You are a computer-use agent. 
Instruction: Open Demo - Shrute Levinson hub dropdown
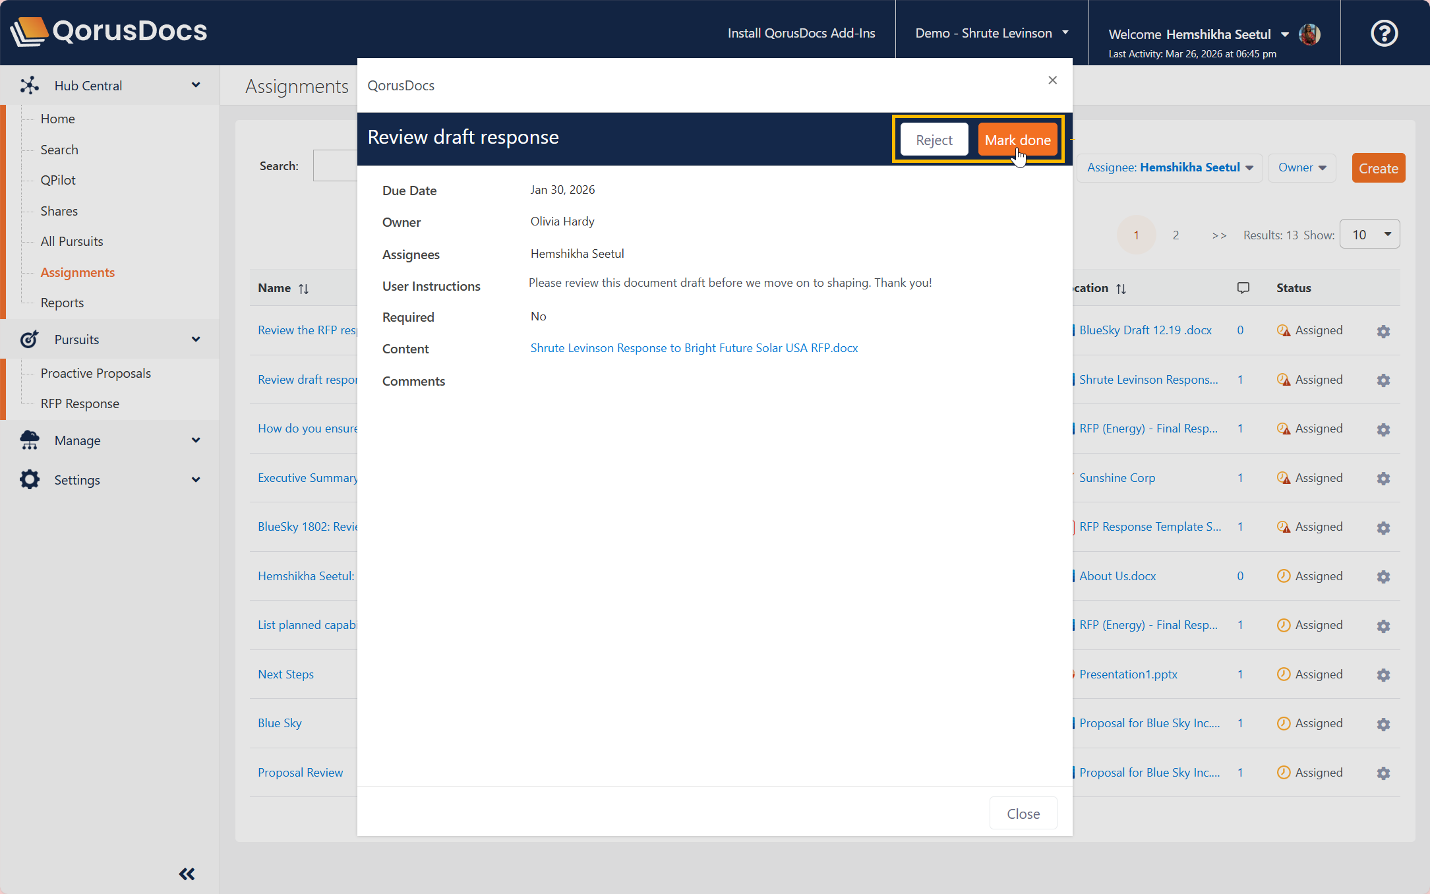[992, 33]
